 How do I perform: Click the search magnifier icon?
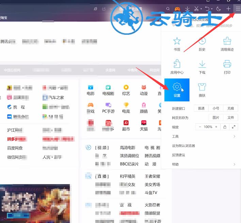pos(168,9)
